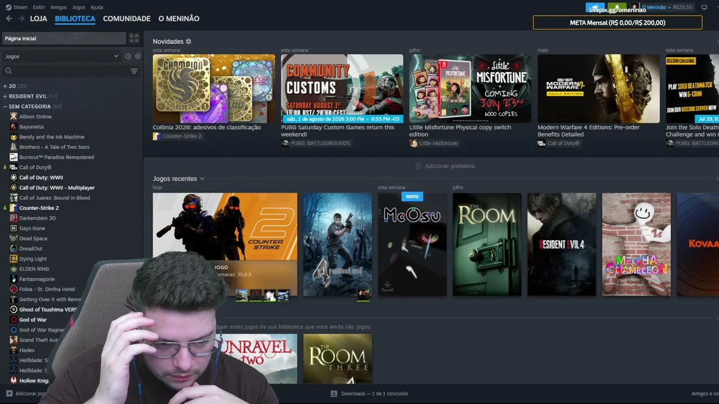Screen dimensions: 719x404
Task: Open the Exibir menu
Action: pyautogui.click(x=39, y=7)
